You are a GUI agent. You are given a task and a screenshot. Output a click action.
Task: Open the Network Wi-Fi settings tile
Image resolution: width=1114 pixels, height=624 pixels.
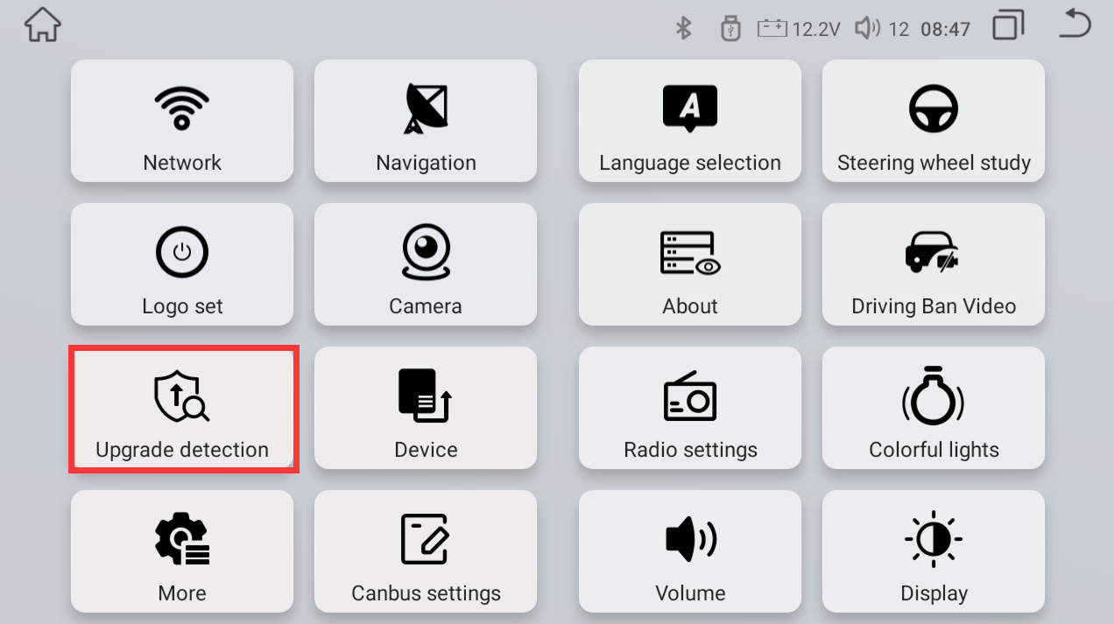click(182, 121)
